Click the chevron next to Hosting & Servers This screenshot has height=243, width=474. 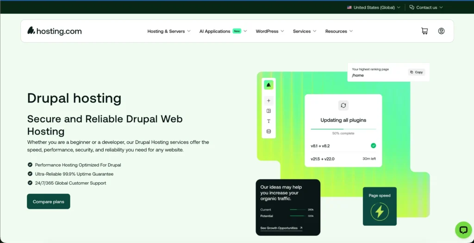[x=189, y=31]
